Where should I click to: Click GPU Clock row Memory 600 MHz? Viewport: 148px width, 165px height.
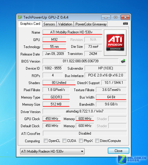coord(85,119)
